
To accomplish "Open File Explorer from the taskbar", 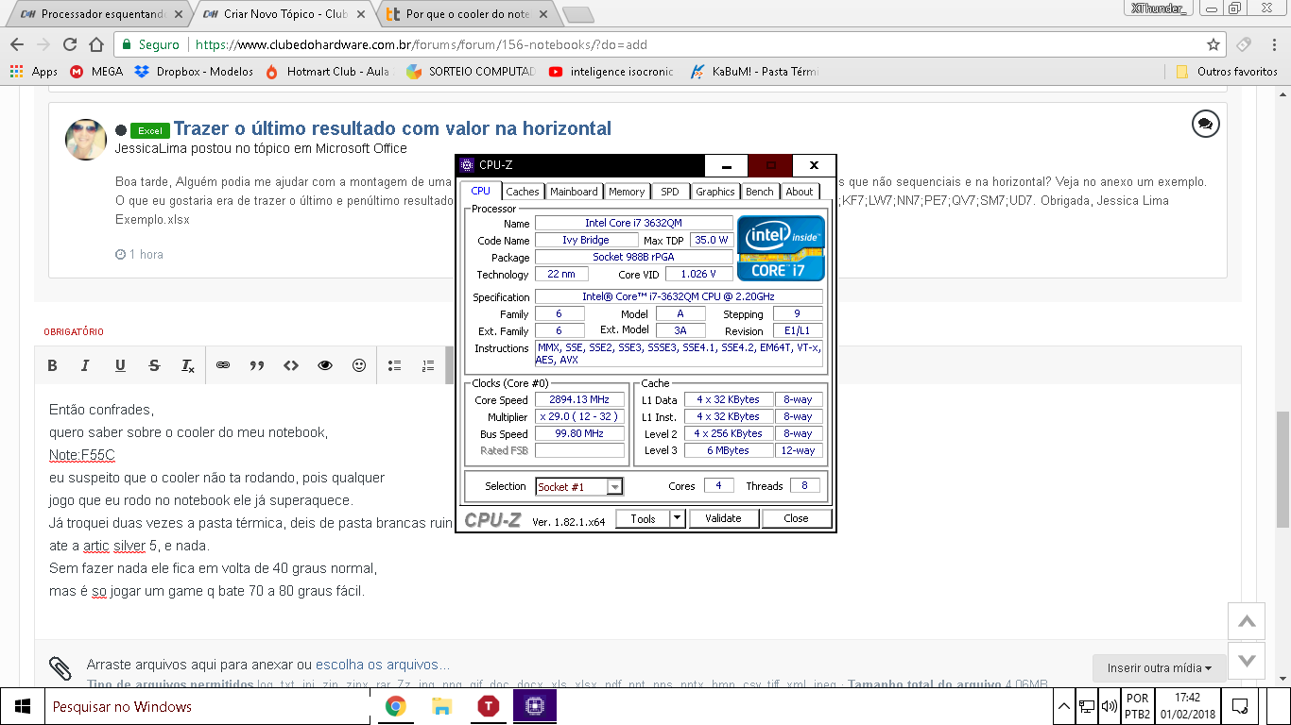I will [x=441, y=706].
